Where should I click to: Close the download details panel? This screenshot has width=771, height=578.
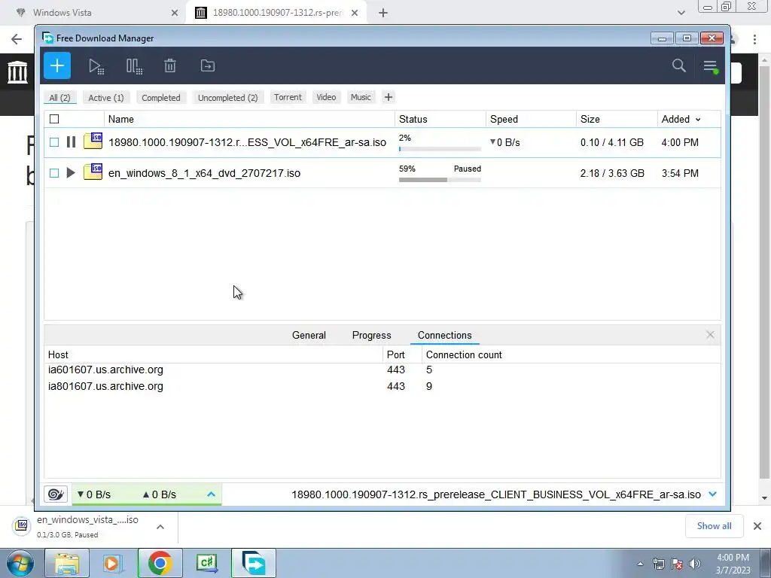click(x=710, y=335)
